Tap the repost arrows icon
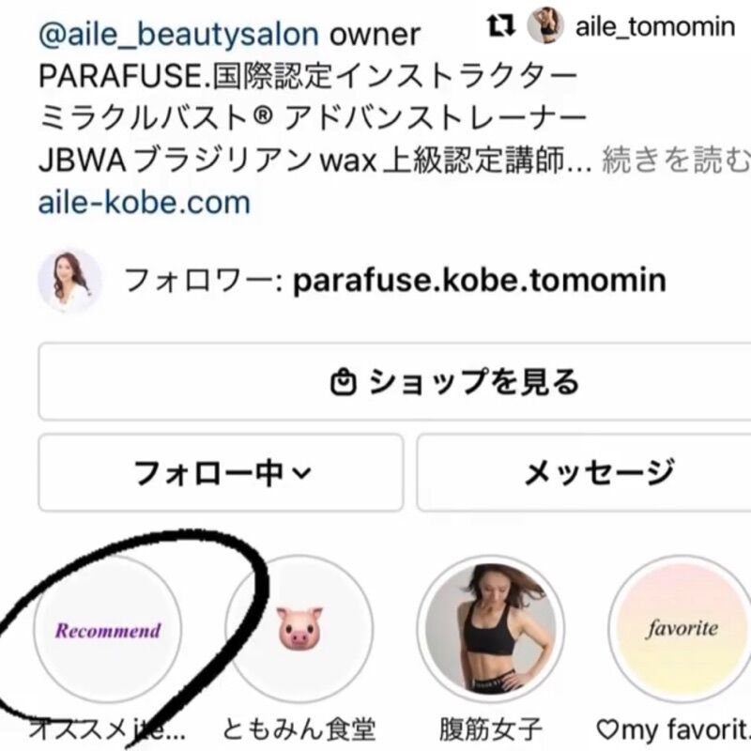 501,25
